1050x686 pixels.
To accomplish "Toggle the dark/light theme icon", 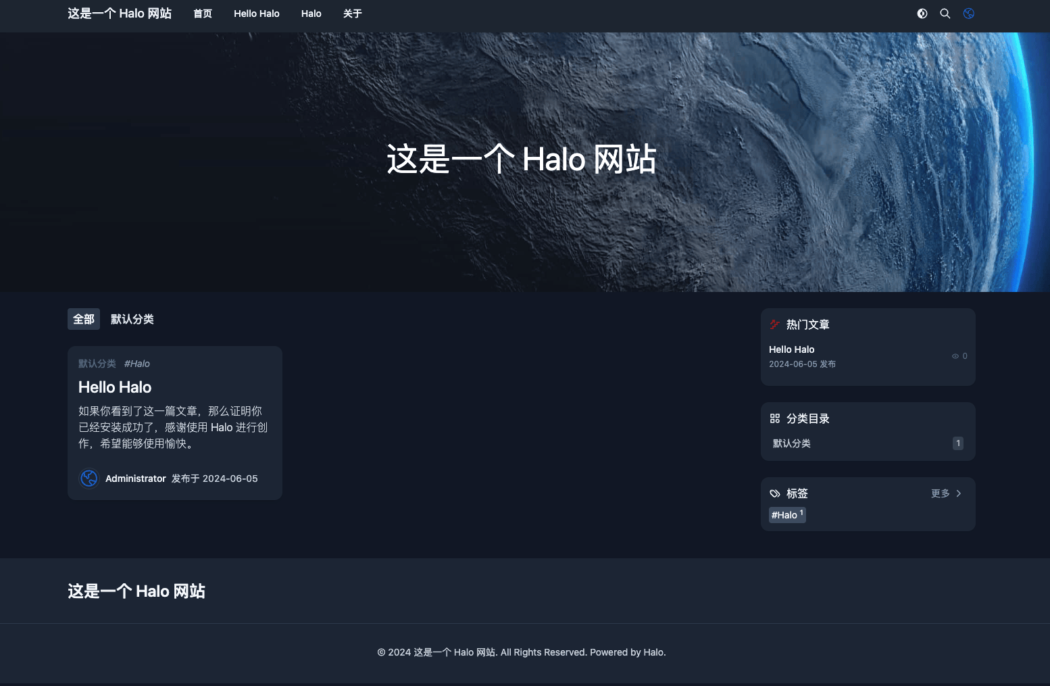I will (x=922, y=14).
